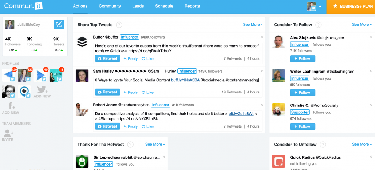Click Sam Hurley's avatar
This screenshot has height=170, width=375.
82,76
